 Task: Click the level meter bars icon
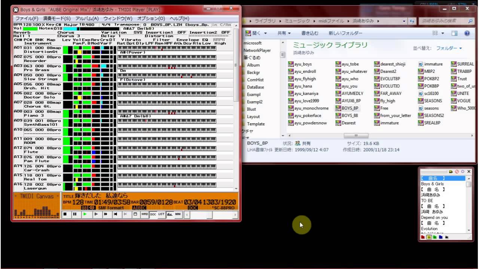[x=170, y=214]
